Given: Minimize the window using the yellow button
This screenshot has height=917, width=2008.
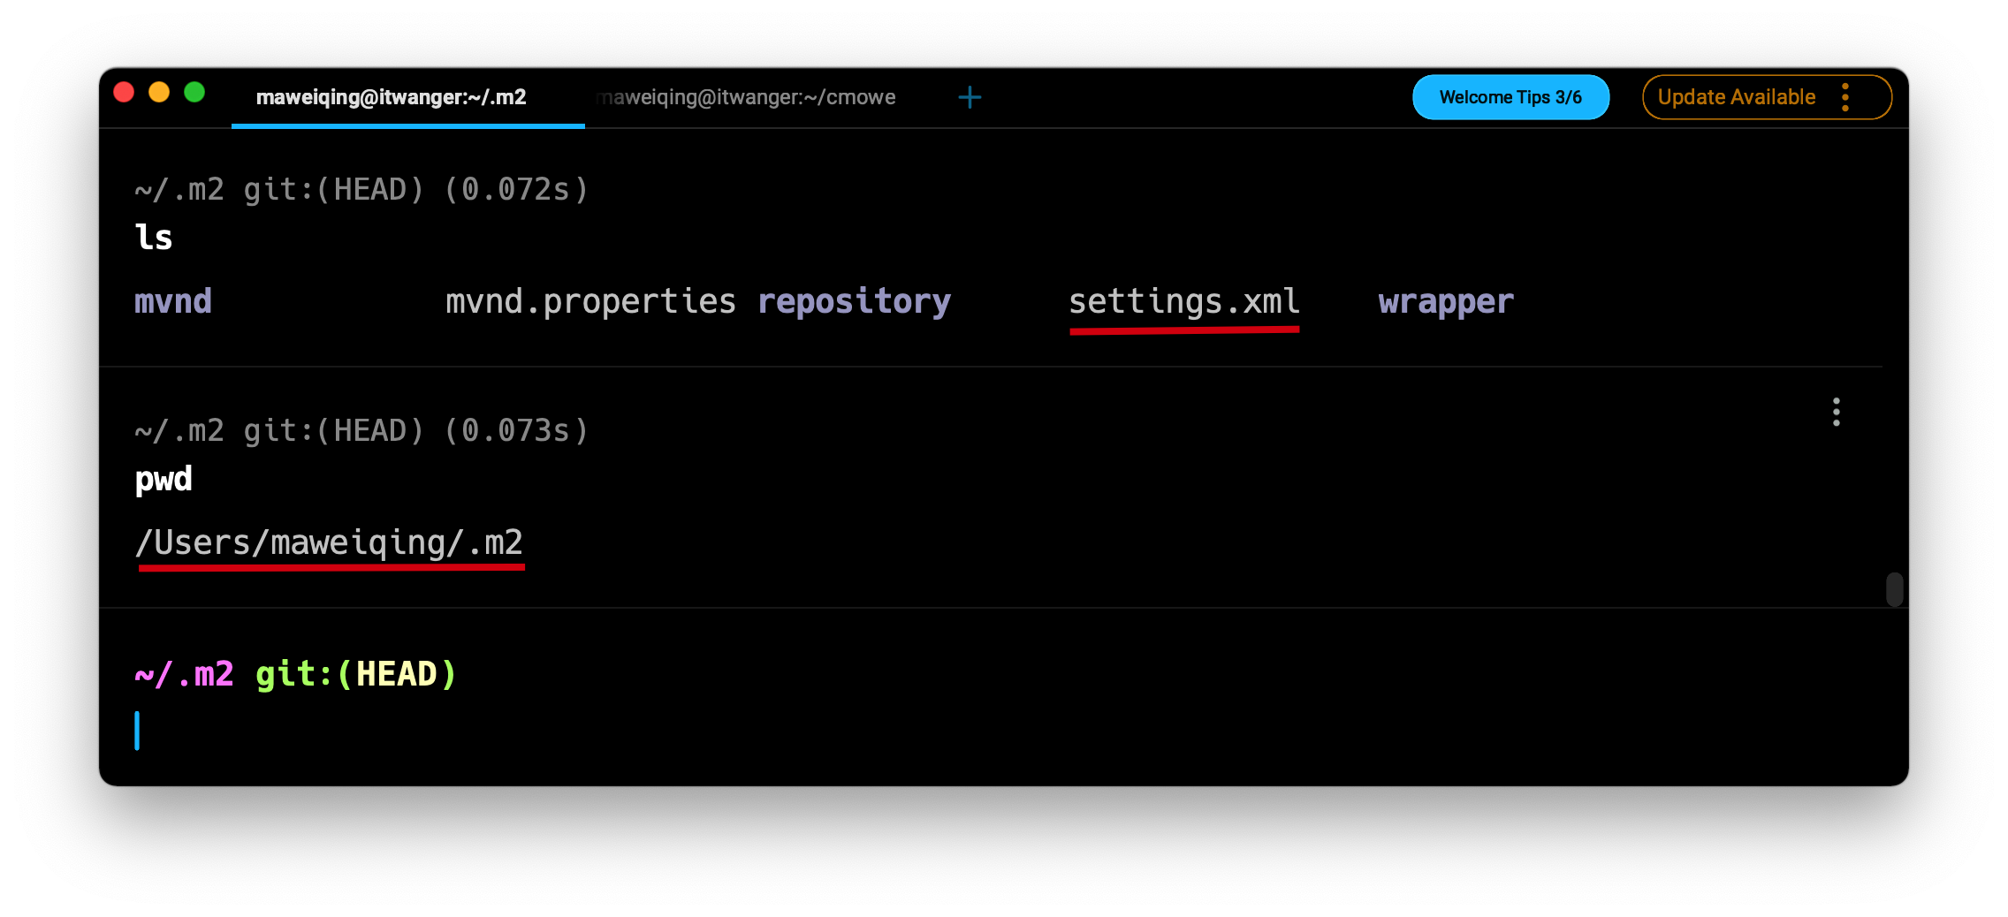Looking at the screenshot, I should point(159,93).
